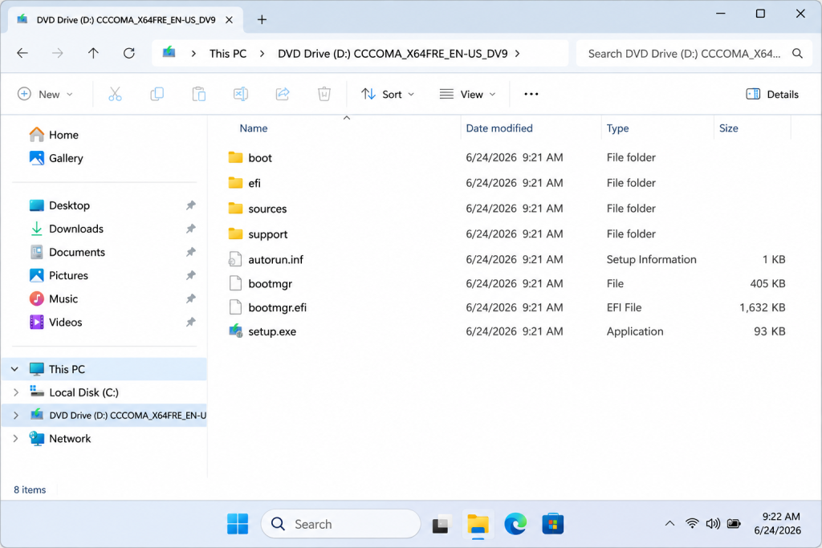Select the bootmgr.efi file name
Viewport: 822px width, 548px height.
pos(277,307)
